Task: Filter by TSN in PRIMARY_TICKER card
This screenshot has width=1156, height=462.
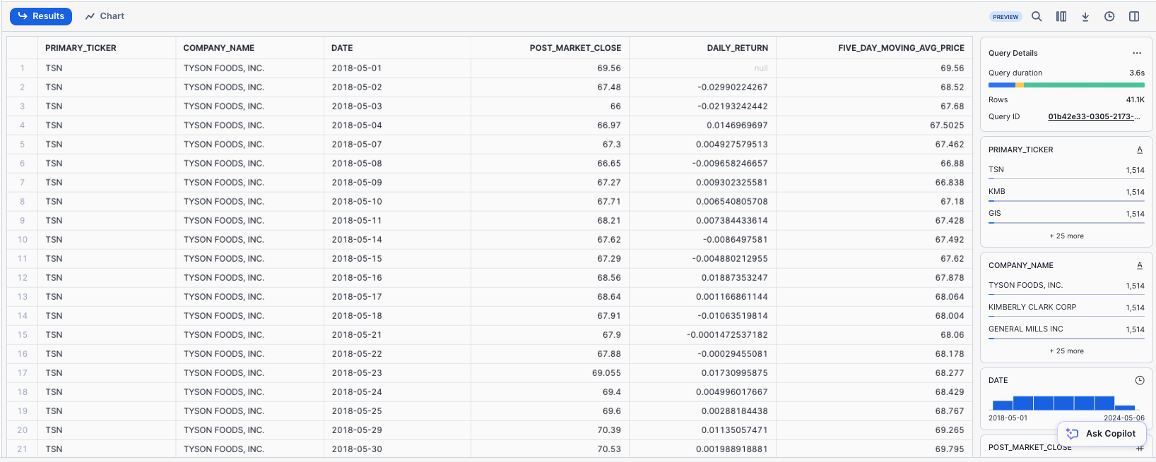Action: [1066, 171]
